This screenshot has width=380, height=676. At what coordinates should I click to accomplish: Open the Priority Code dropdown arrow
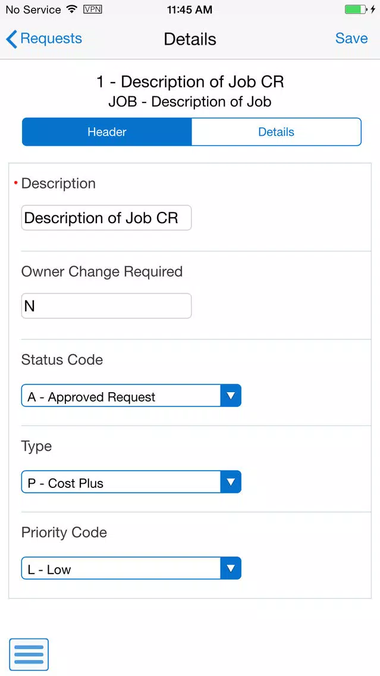231,568
